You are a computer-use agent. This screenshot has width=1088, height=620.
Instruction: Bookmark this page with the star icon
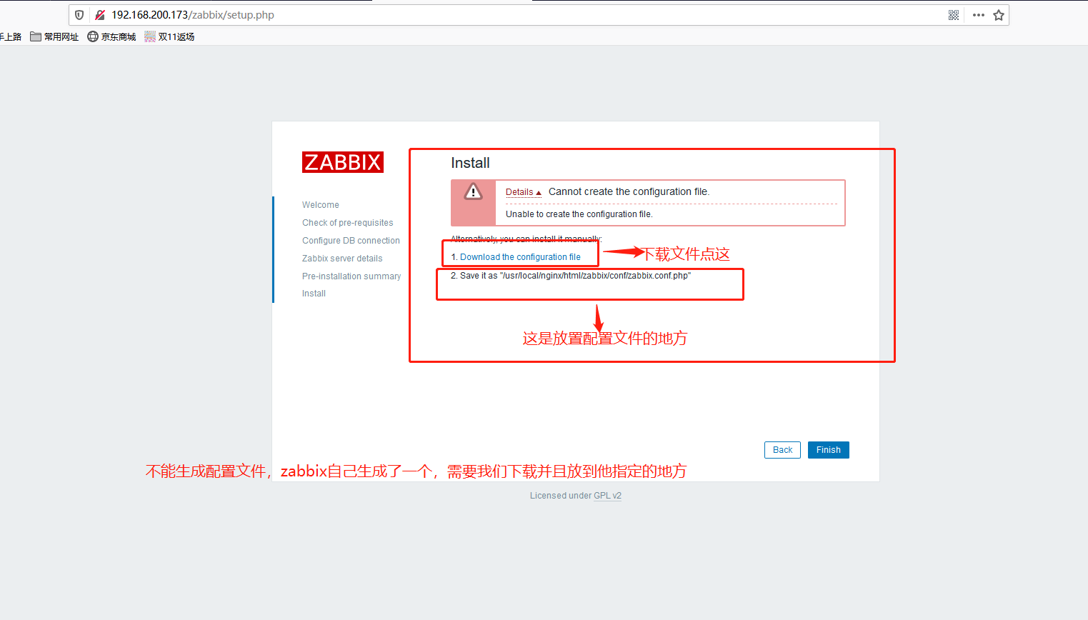(x=999, y=15)
